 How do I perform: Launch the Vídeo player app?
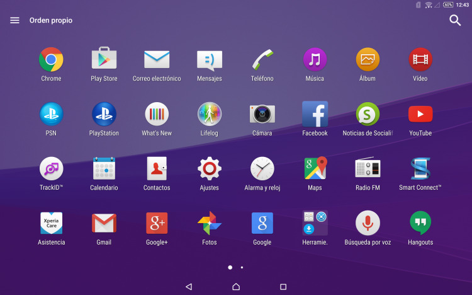pos(420,60)
